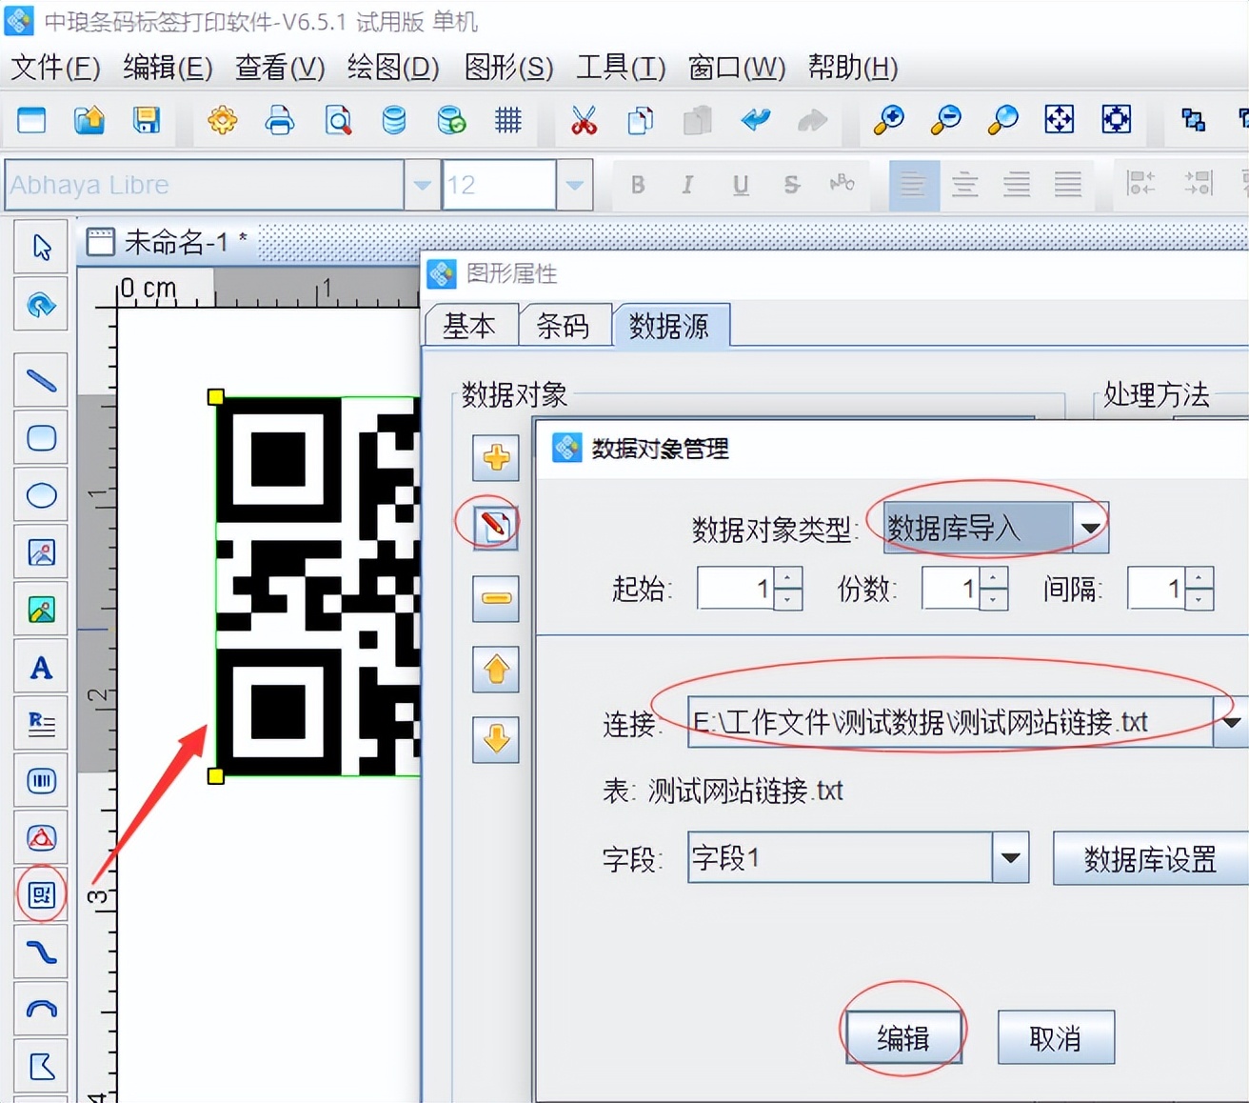Open the 文件(F) menu

coord(55,68)
